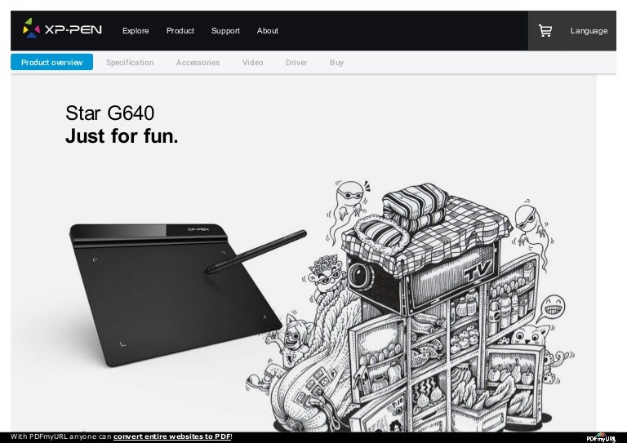Follow 'convert entire websites to PDF' link
627x443 pixels.
point(172,436)
